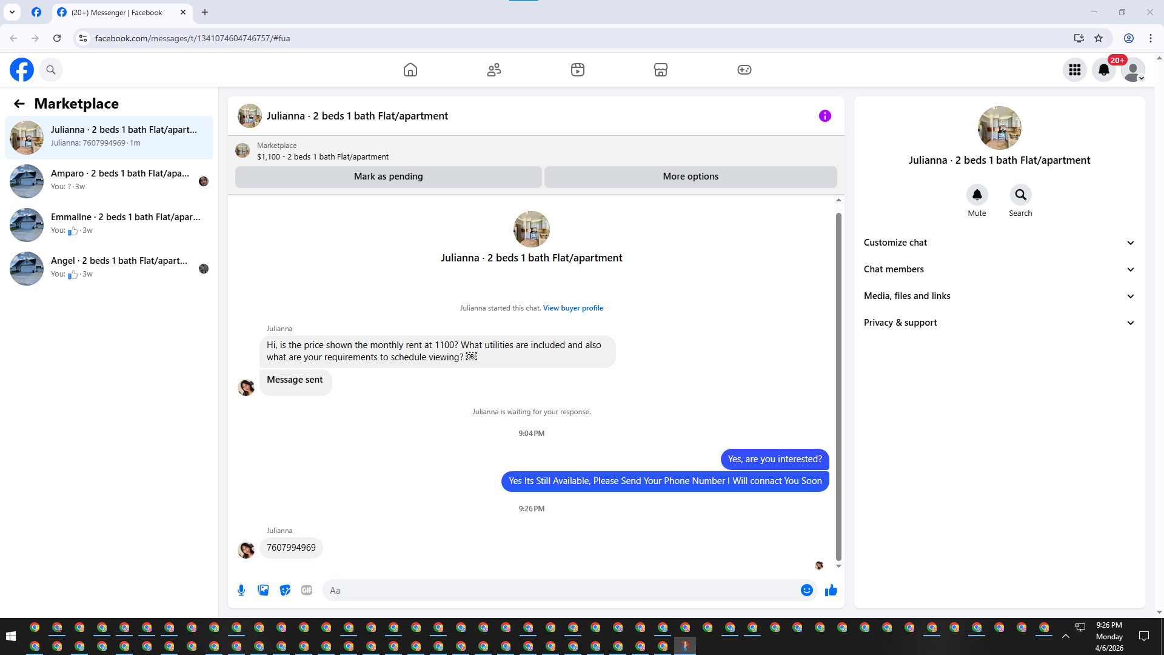
Task: Reload the page
Action: click(x=57, y=38)
